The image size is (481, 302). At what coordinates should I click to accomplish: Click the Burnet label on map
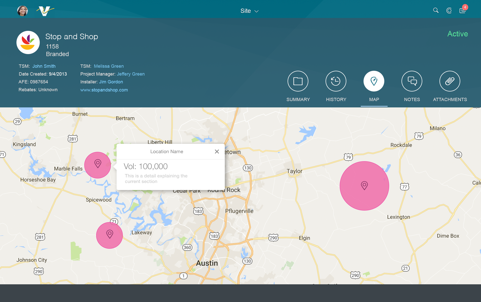click(x=80, y=114)
